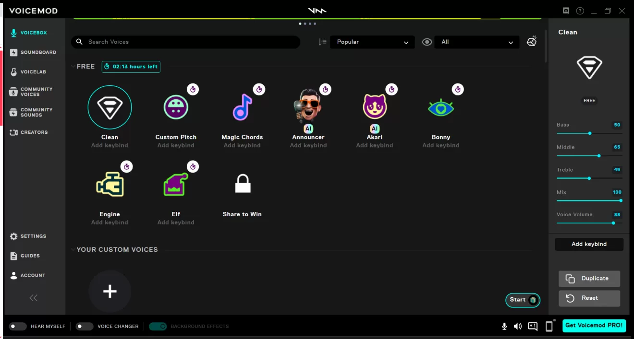Open the Discord icon in title bar
Image resolution: width=634 pixels, height=339 pixels.
[x=565, y=11]
